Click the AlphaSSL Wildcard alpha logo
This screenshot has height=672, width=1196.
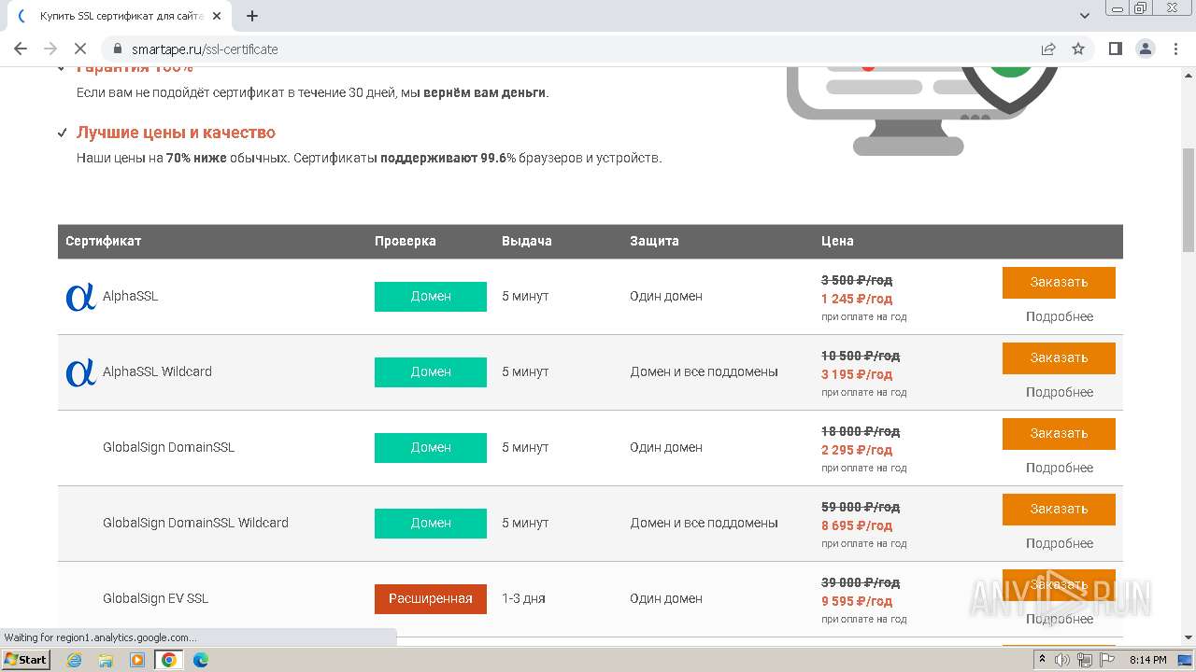80,372
